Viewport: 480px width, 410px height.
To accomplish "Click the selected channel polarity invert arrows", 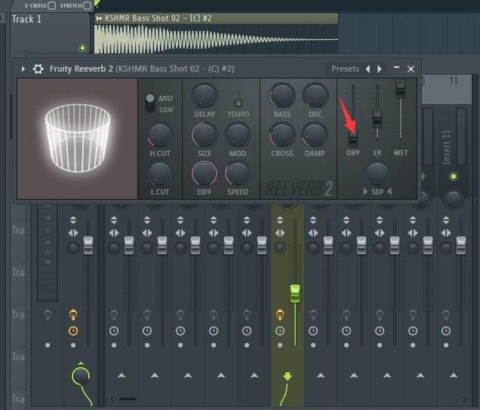I will point(280,220).
